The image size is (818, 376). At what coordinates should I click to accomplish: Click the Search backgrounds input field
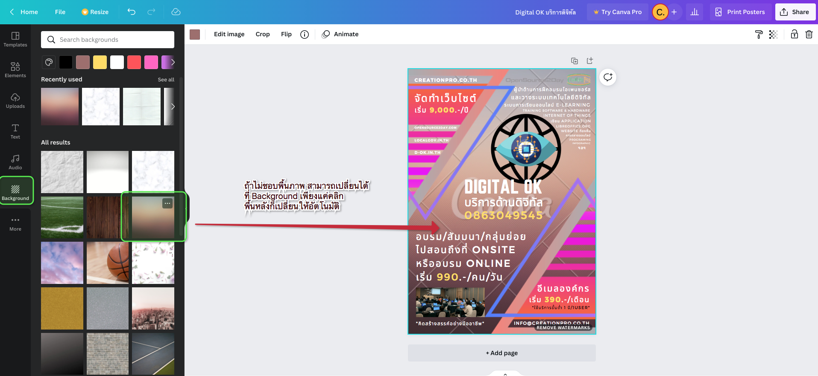pyautogui.click(x=108, y=40)
